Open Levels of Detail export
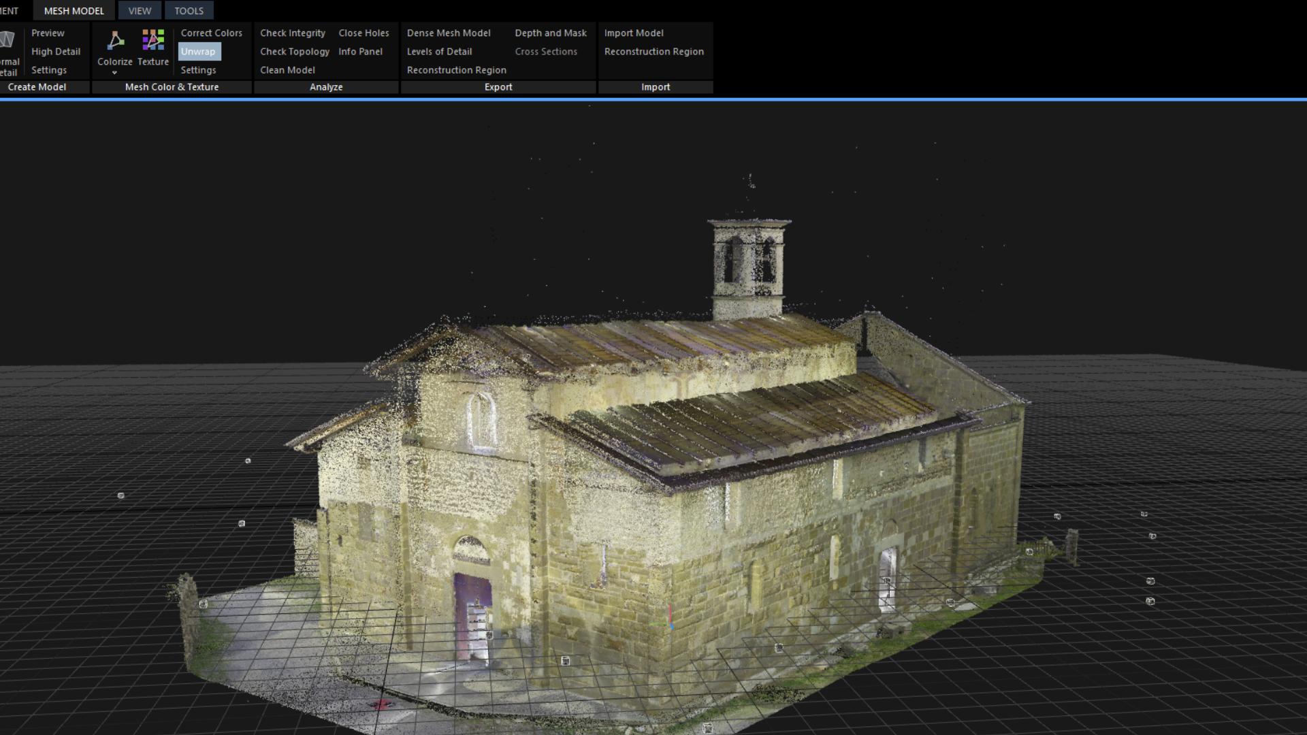Viewport: 1307px width, 735px height. (x=439, y=52)
